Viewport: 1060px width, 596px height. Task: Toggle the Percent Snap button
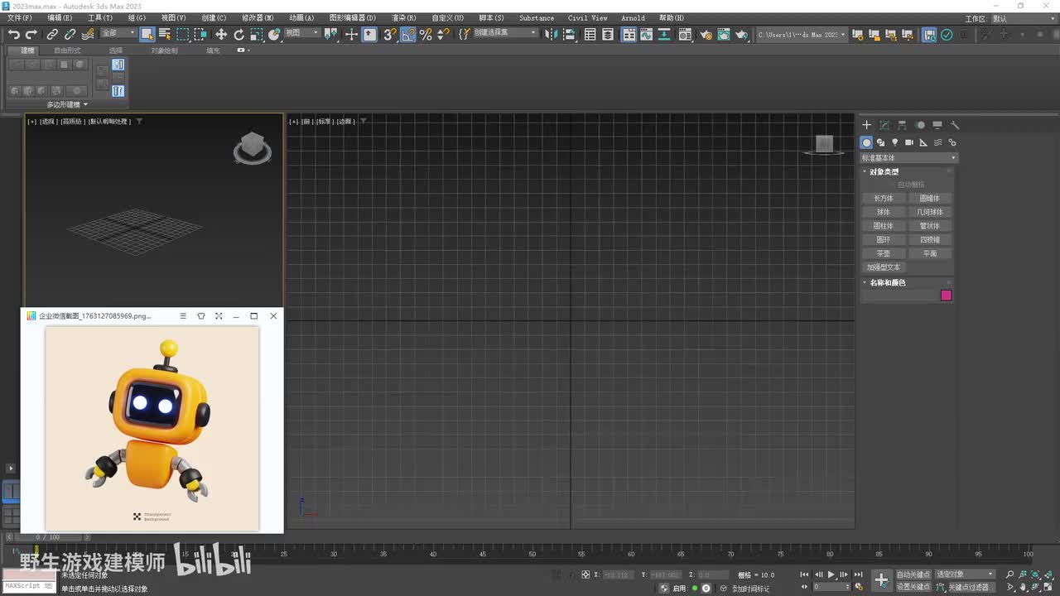point(426,34)
